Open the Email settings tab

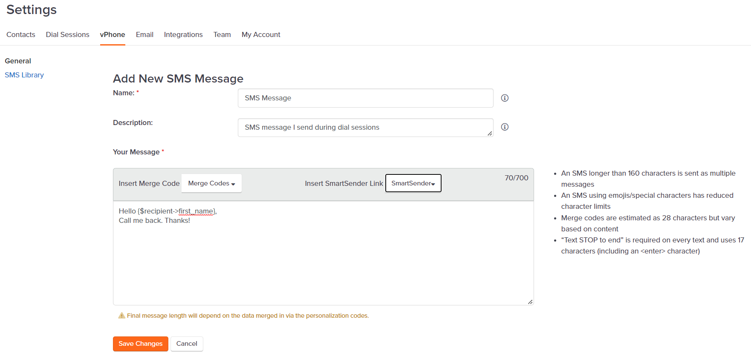(144, 34)
